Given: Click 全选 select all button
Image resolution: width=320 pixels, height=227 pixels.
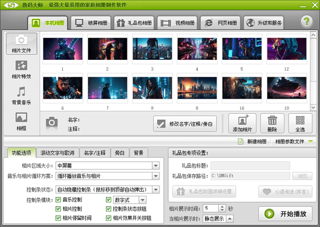Looking at the screenshot, I should point(300,124).
